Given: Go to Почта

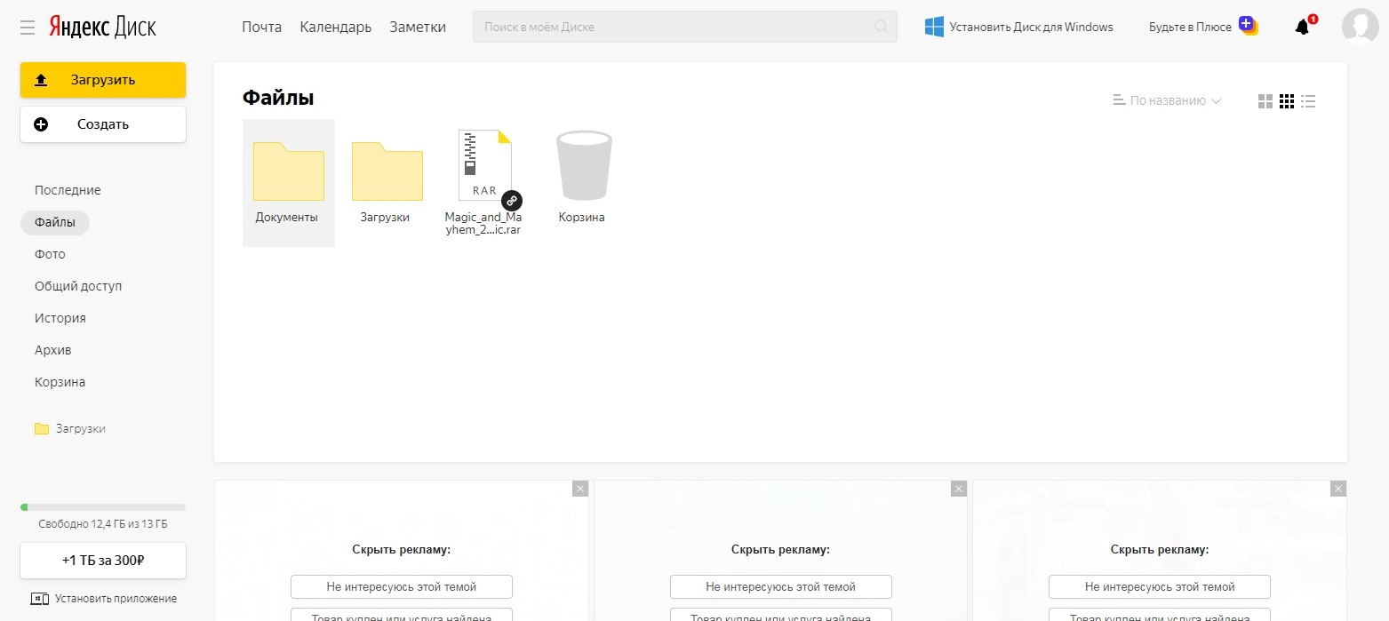Looking at the screenshot, I should point(261,27).
